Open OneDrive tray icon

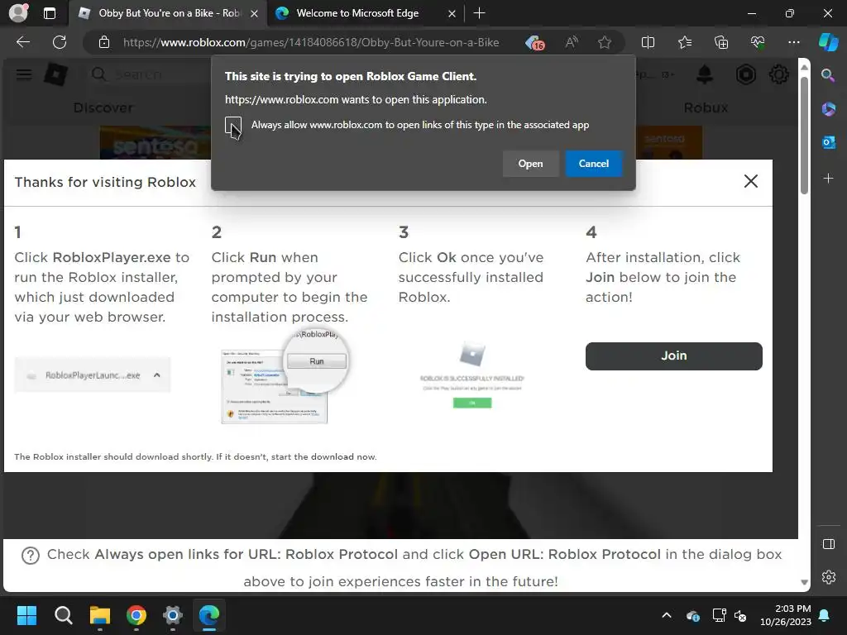692,615
